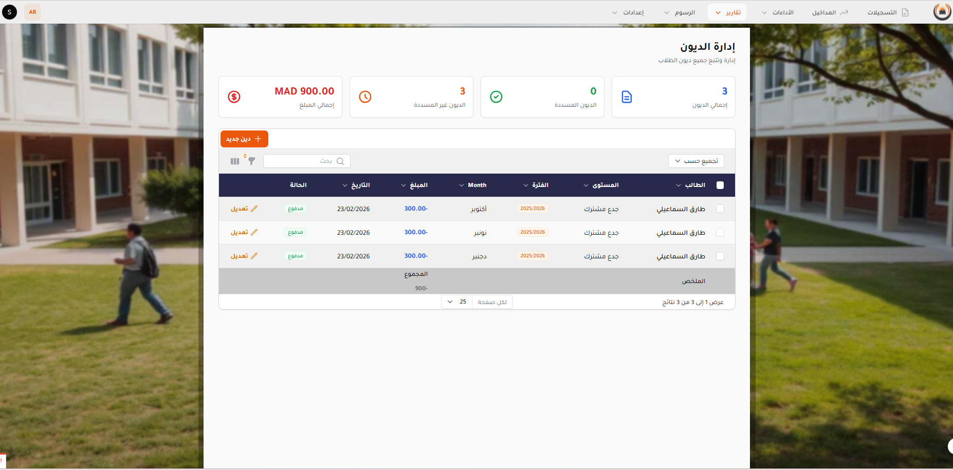Open the 'التسجيلات' registrations menu item
The image size is (953, 470).
coord(888,12)
